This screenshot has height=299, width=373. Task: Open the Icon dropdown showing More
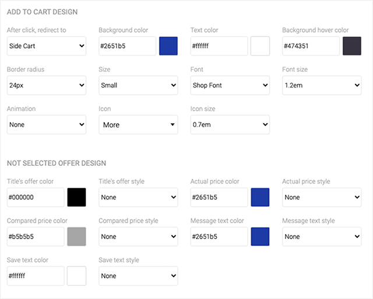click(x=138, y=124)
